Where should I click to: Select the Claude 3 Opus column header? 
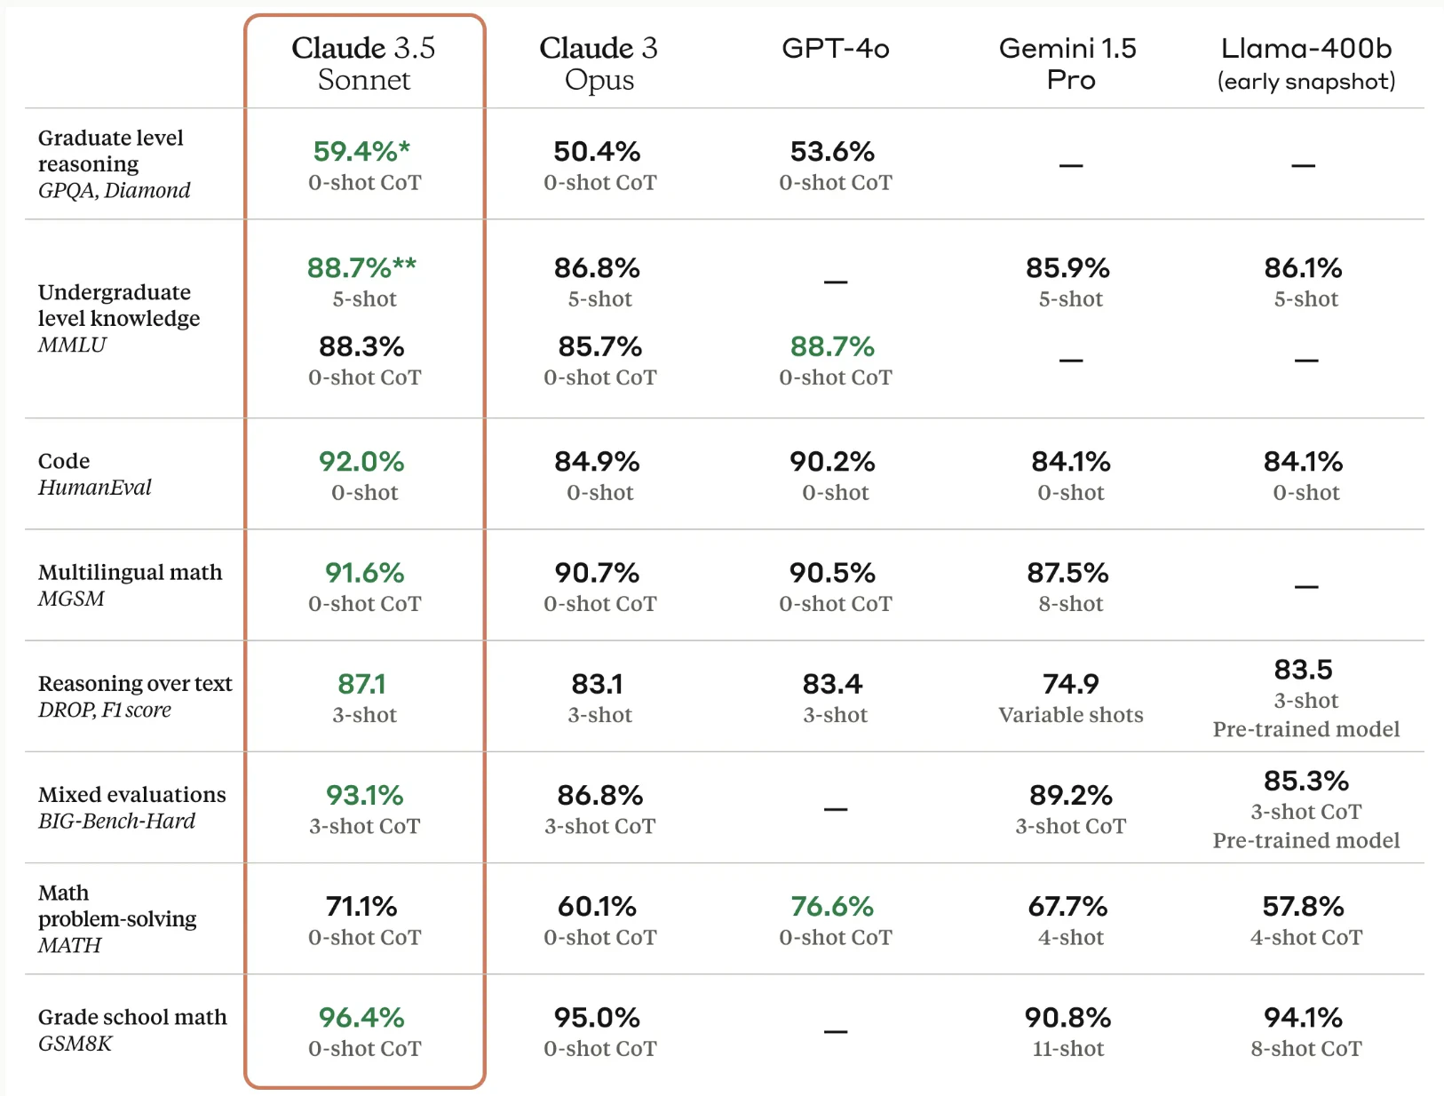tap(599, 63)
